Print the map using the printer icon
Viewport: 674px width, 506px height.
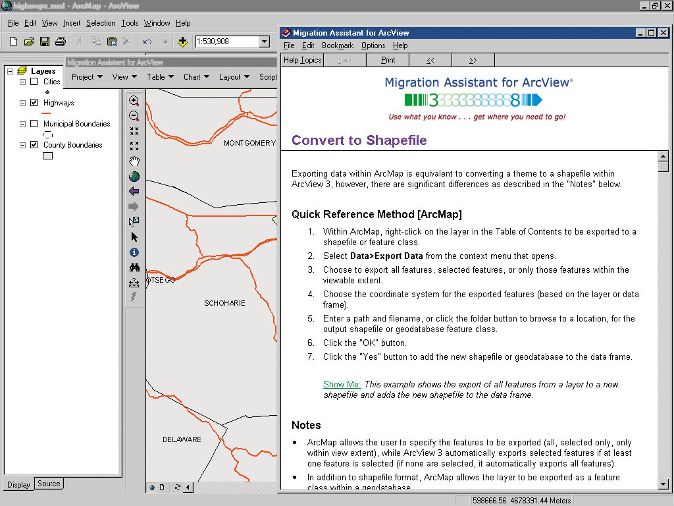point(61,42)
